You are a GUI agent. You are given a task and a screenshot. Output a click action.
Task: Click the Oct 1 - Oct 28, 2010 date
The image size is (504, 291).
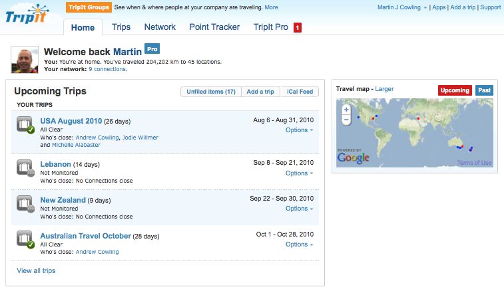285,235
